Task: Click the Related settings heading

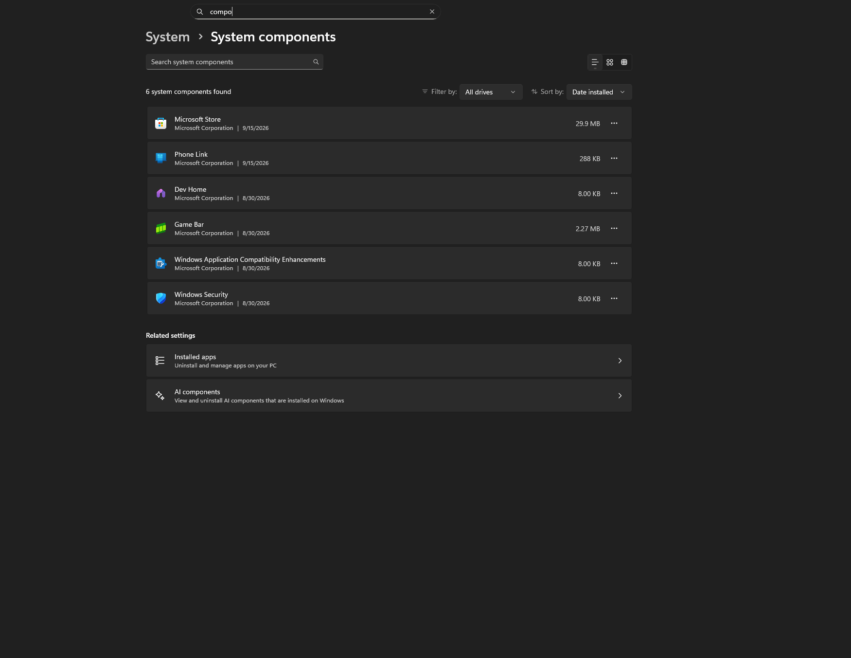Action: tap(171, 335)
